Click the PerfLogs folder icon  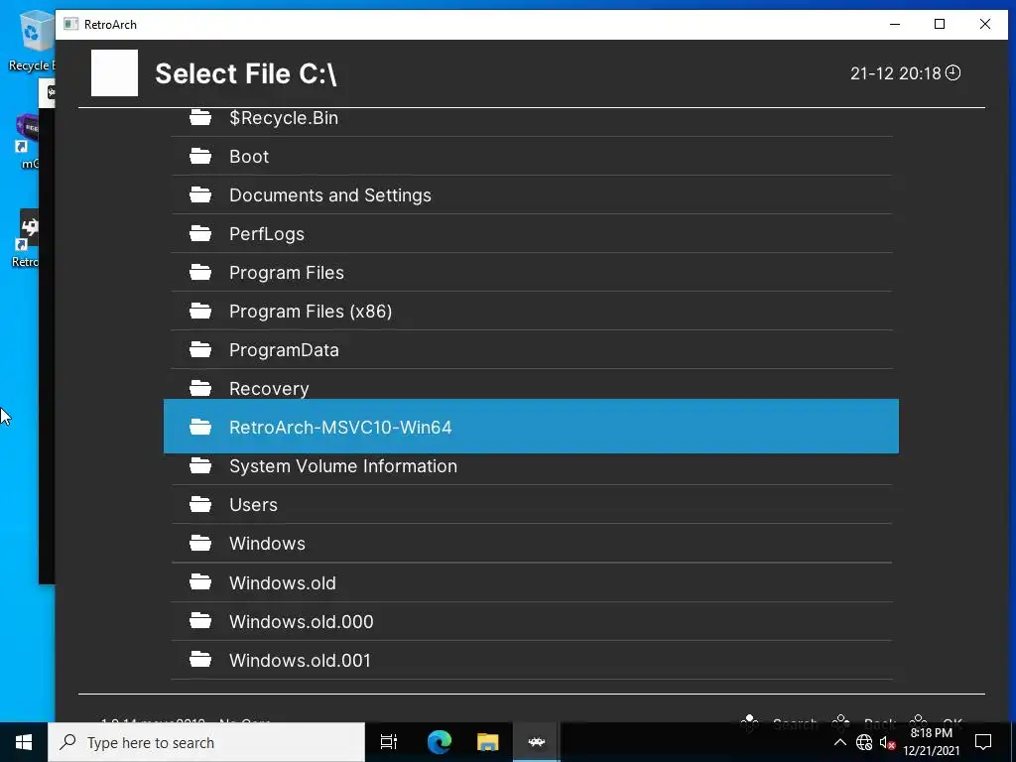(200, 234)
